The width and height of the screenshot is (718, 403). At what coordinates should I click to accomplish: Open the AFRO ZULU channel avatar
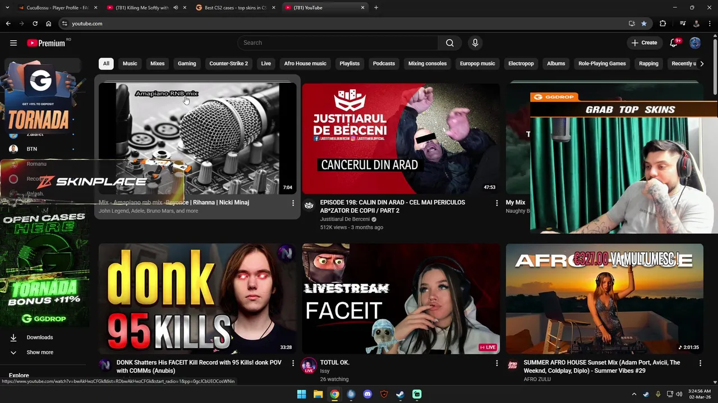pyautogui.click(x=512, y=365)
